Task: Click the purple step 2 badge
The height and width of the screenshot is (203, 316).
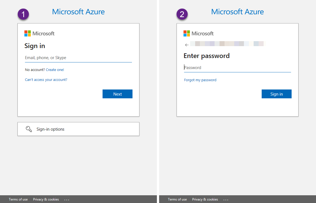Action: pyautogui.click(x=182, y=14)
